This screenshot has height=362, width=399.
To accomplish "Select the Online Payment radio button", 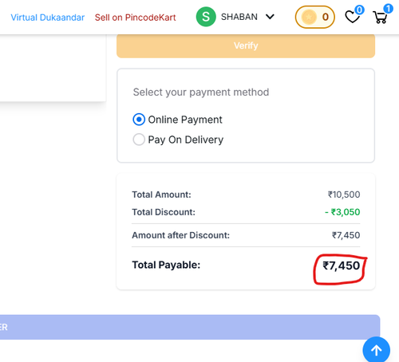I will pos(139,120).
